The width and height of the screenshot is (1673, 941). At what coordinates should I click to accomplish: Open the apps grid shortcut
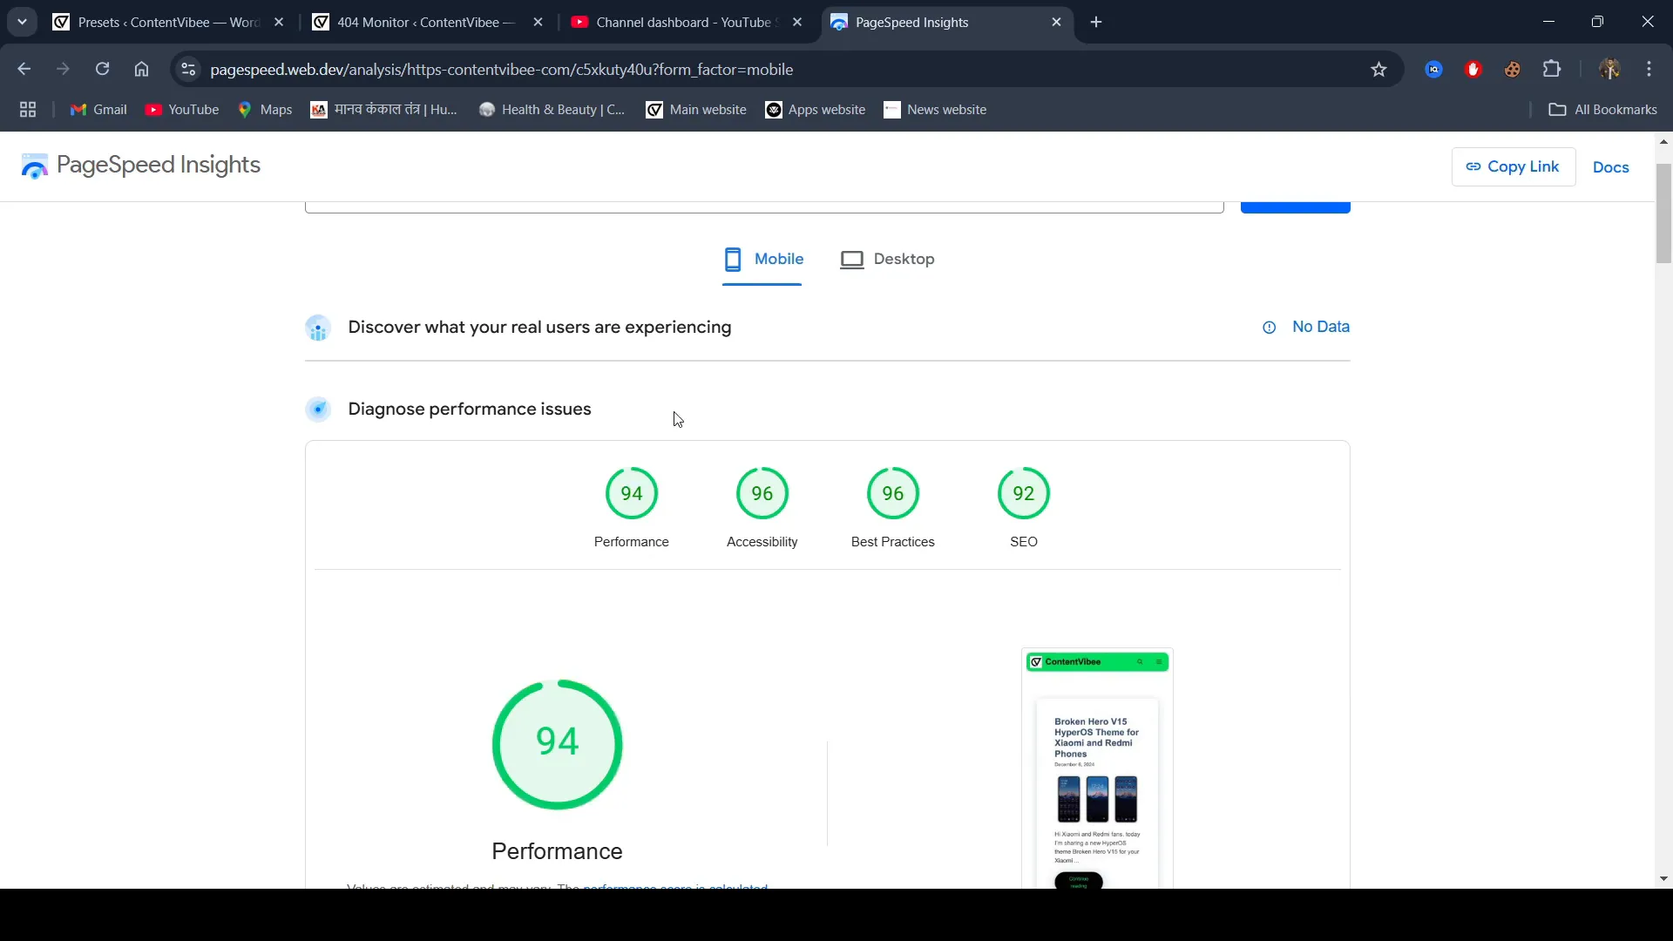pyautogui.click(x=28, y=109)
